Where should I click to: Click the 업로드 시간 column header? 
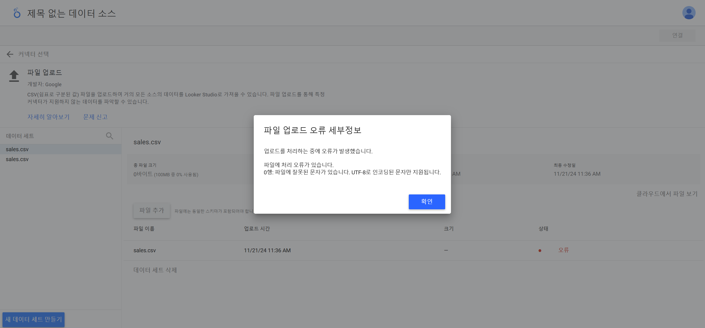coord(257,229)
